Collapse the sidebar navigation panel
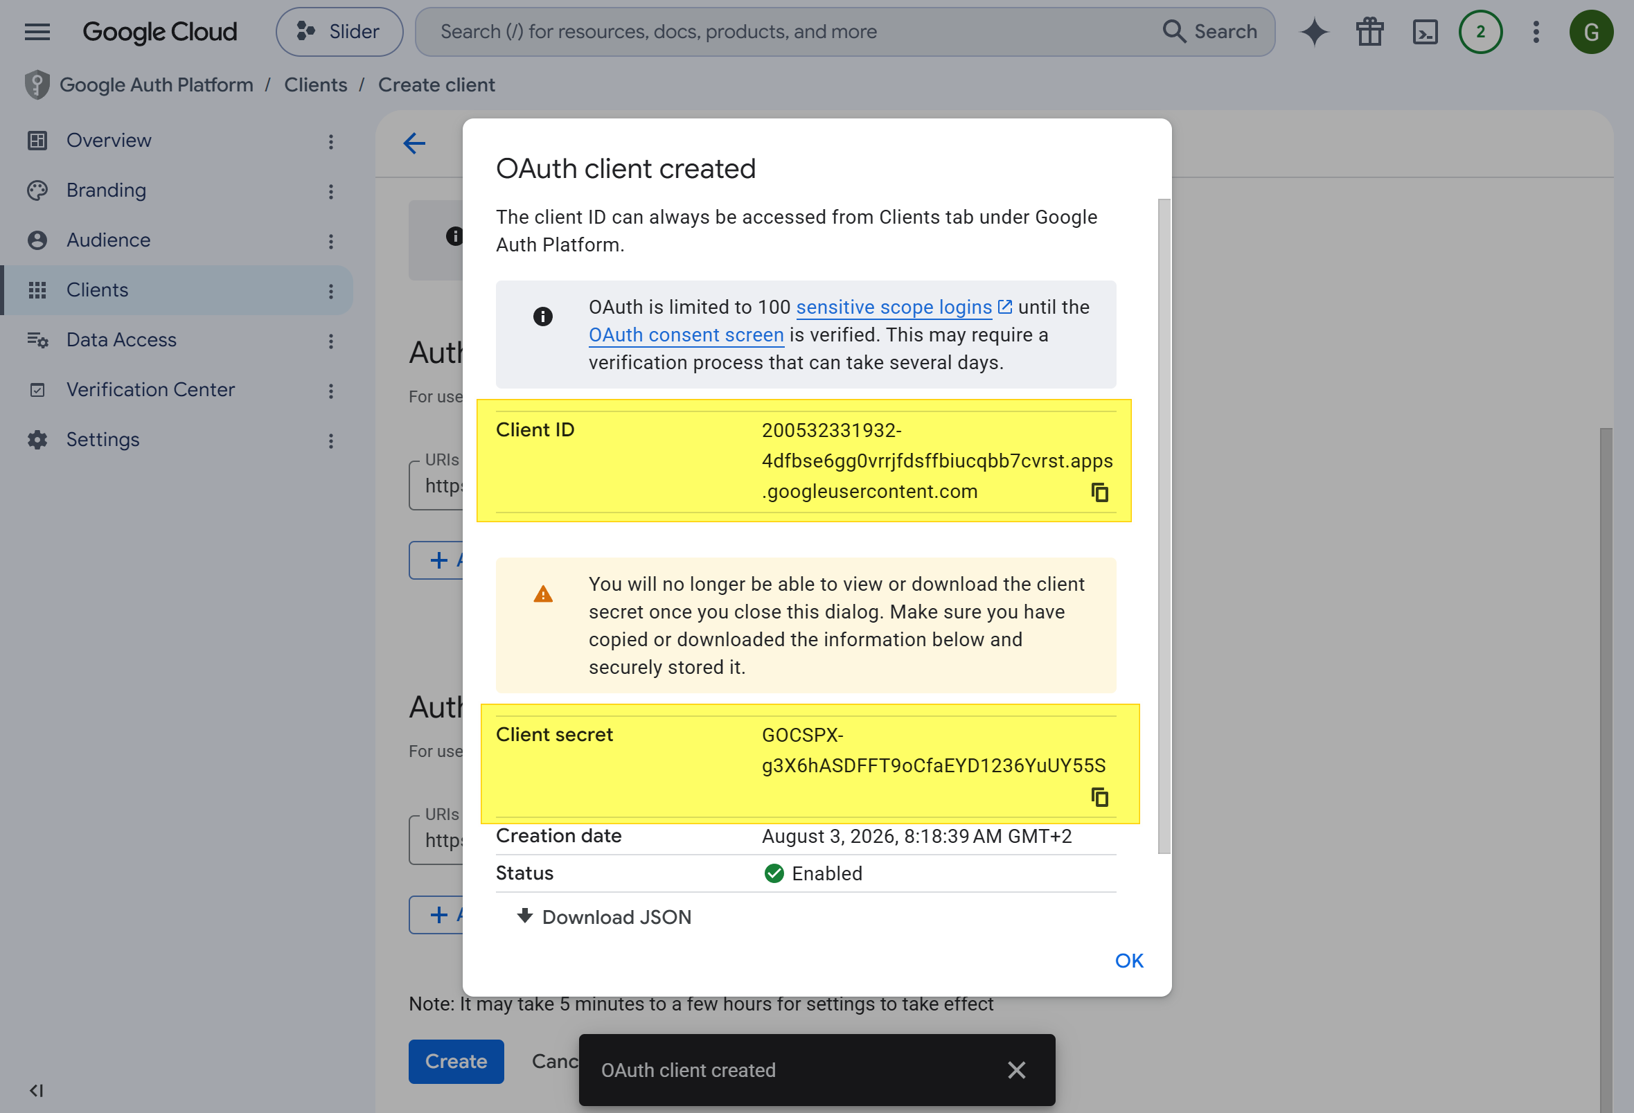Image resolution: width=1634 pixels, height=1113 pixels. [x=37, y=1091]
